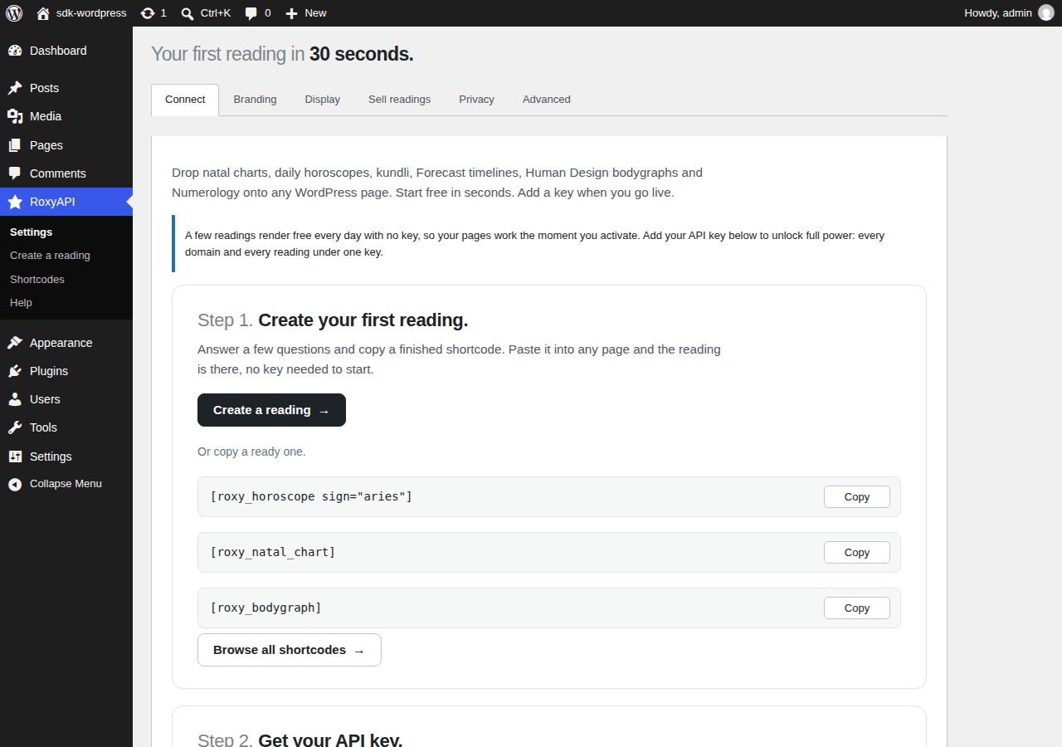Open the sdk-wordpress home icon
The height and width of the screenshot is (747, 1062).
[43, 13]
